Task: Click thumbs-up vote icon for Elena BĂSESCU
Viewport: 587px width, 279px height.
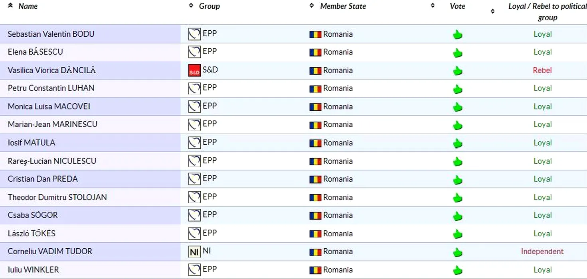Action: tap(457, 53)
